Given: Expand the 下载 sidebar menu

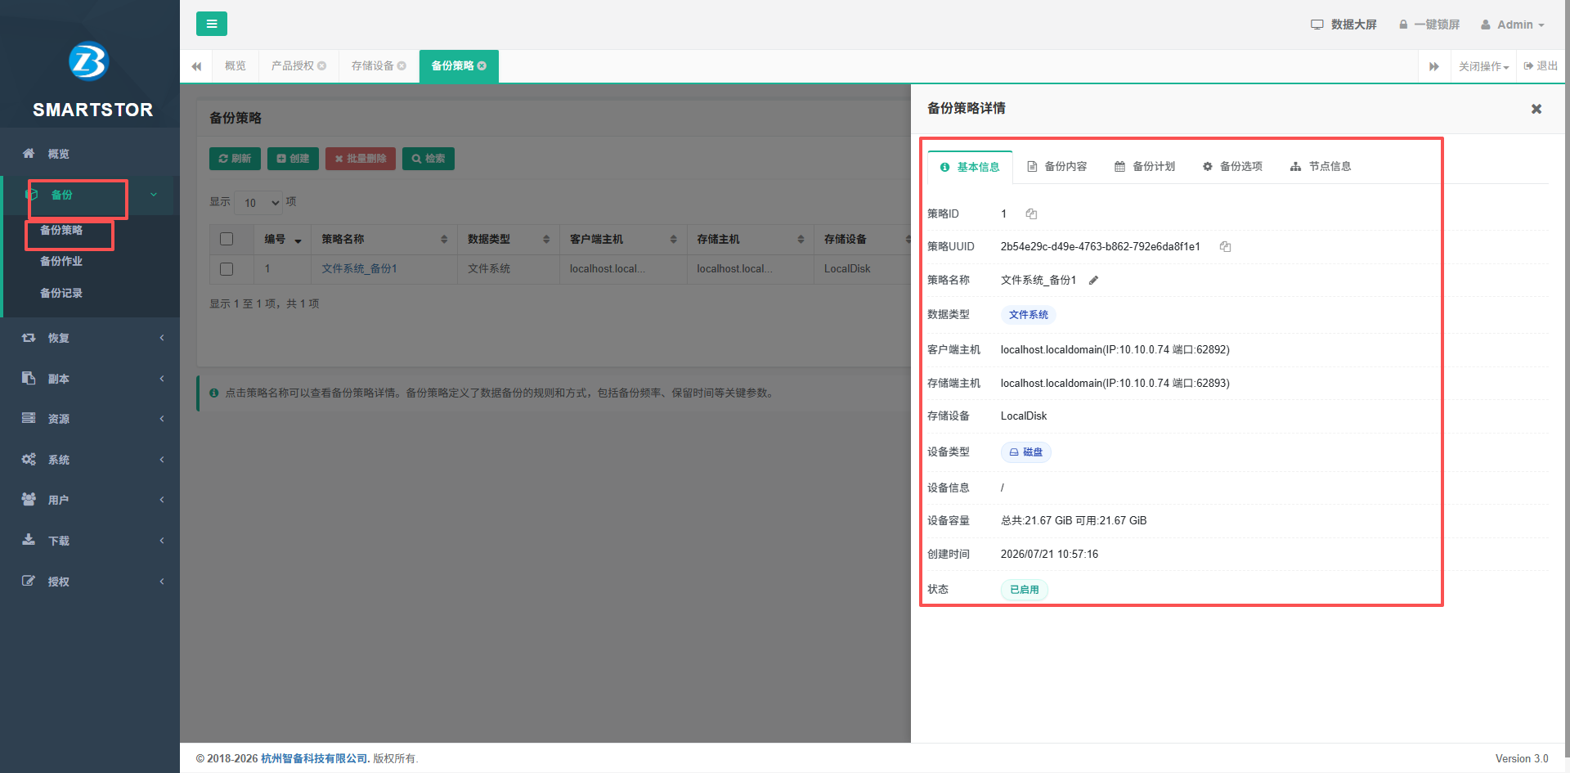Looking at the screenshot, I should click(90, 541).
